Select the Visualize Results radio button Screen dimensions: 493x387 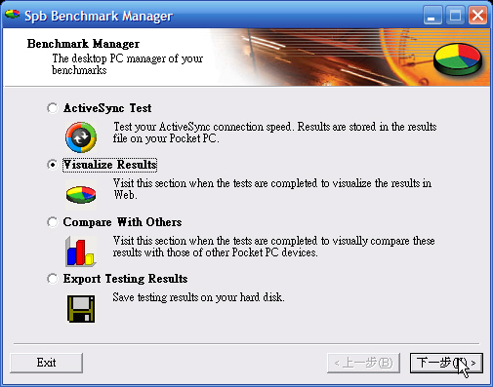[52, 165]
